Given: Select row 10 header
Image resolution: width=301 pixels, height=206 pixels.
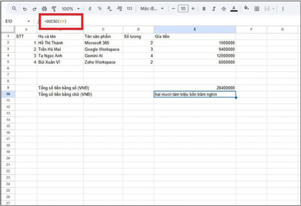Looking at the screenshot, I should [x=8, y=94].
